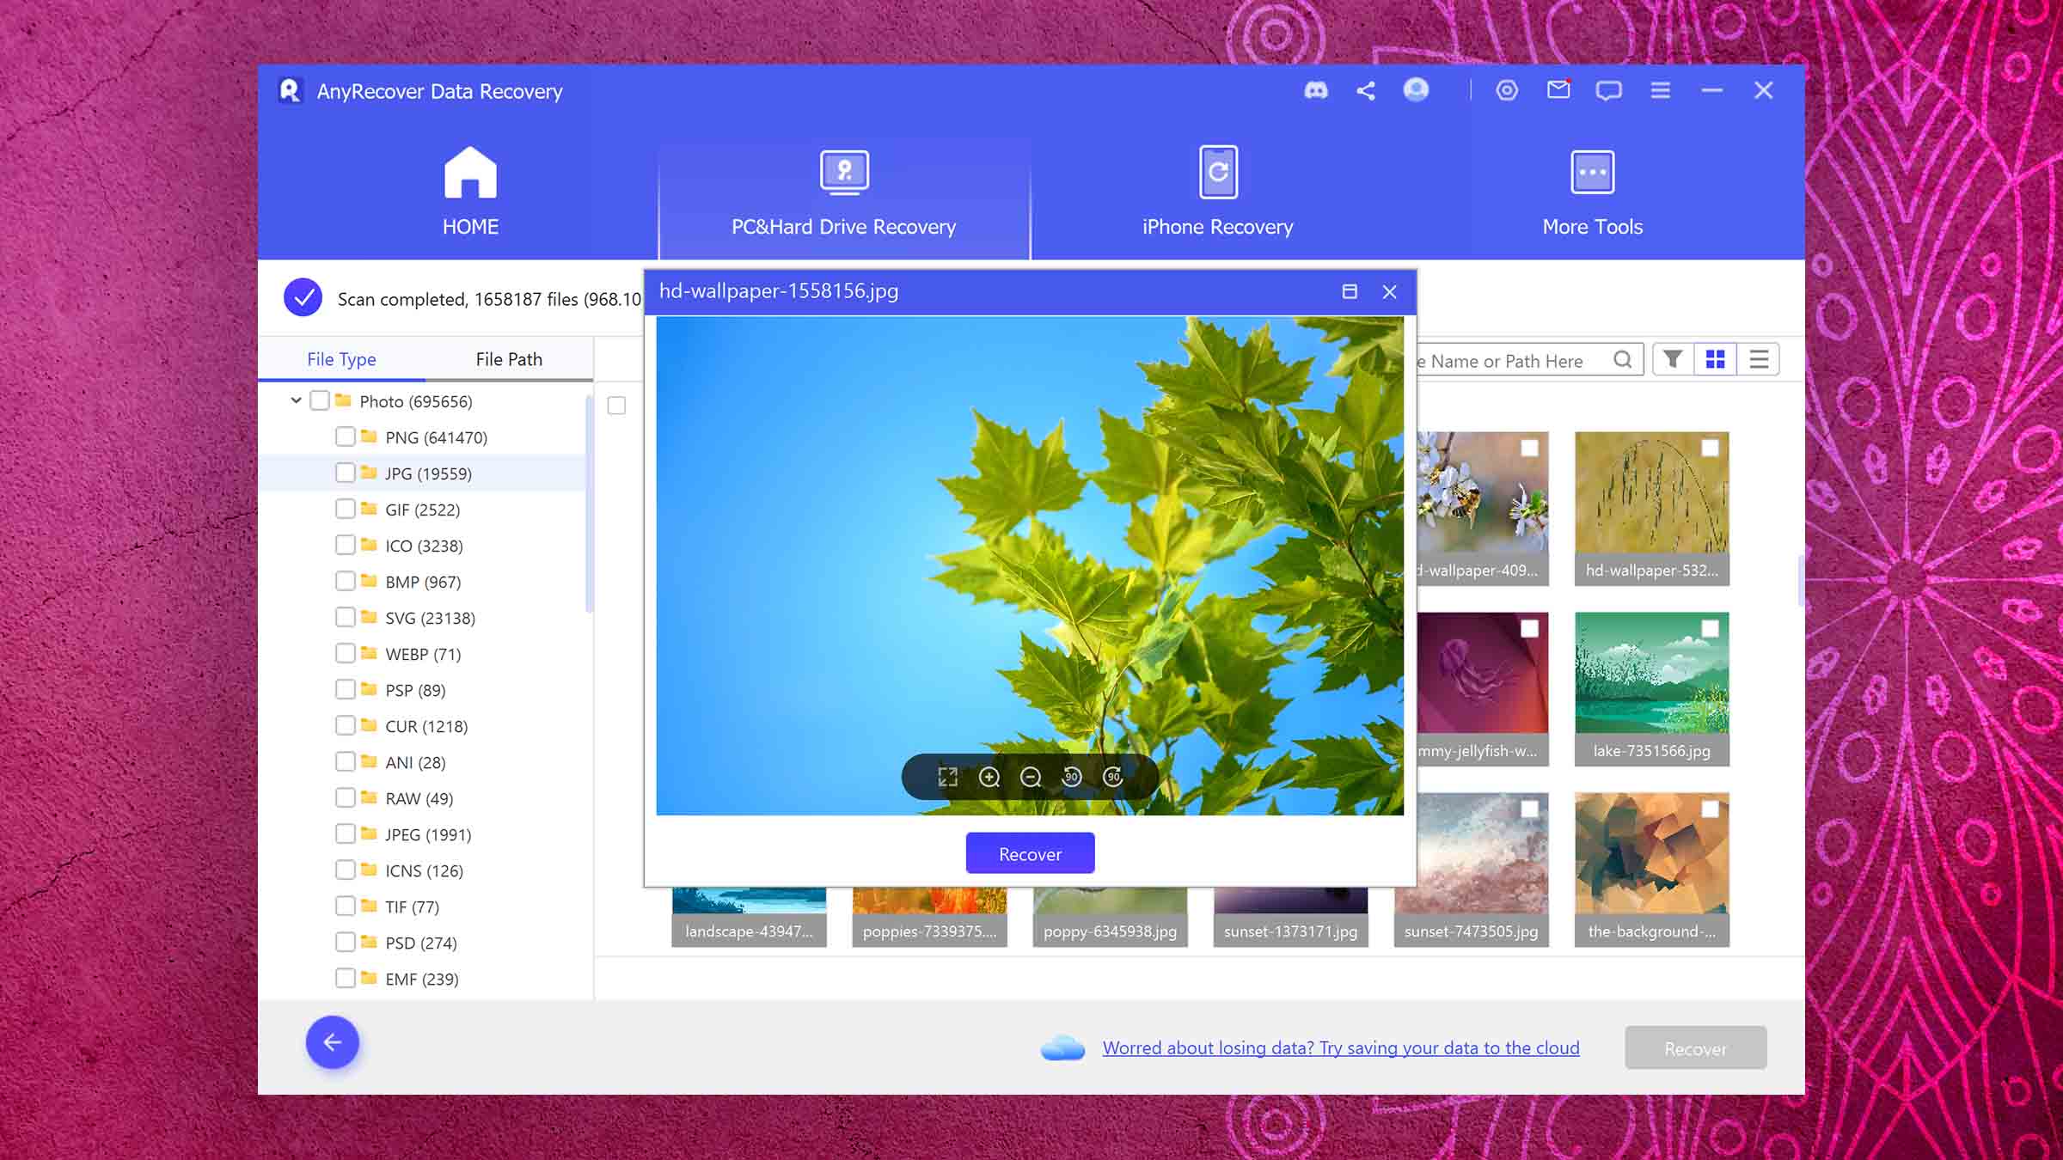Open the More Tools tab
The width and height of the screenshot is (2063, 1160).
click(x=1592, y=192)
